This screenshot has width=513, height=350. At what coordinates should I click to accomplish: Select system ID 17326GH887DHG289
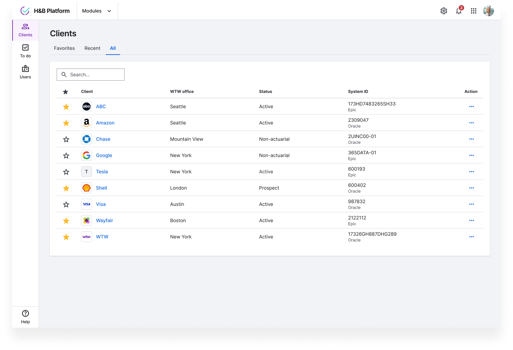372,234
